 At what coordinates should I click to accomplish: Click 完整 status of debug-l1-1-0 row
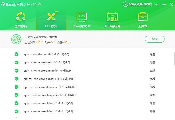[153, 103]
